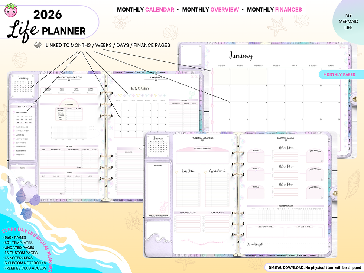The width and height of the screenshot is (364, 273).
Task: Click top My Goal box on January Goals
Action: click(x=256, y=156)
